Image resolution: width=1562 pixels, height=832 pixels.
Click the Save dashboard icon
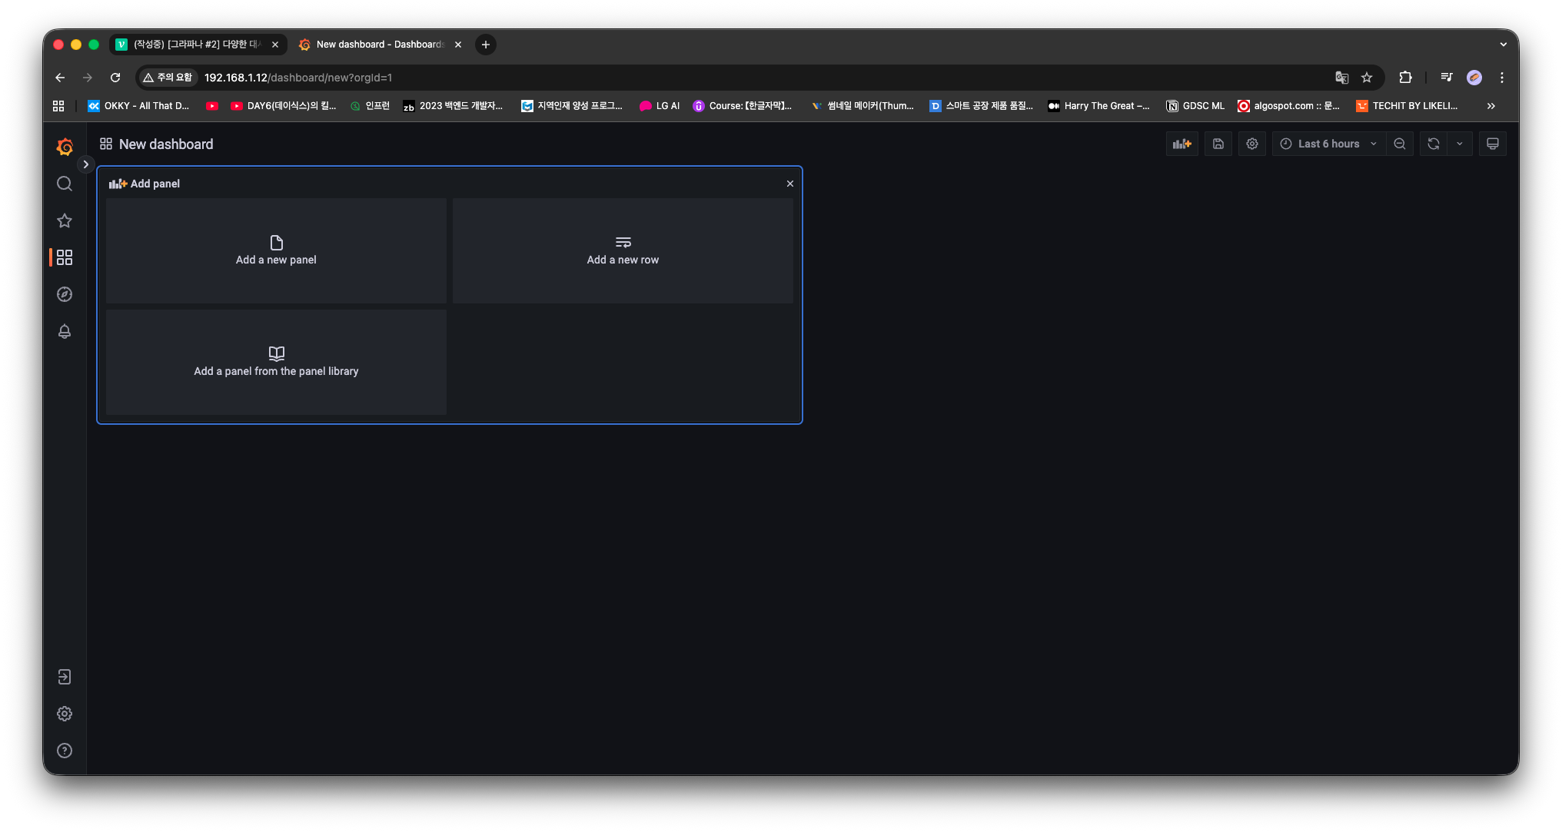1218,144
